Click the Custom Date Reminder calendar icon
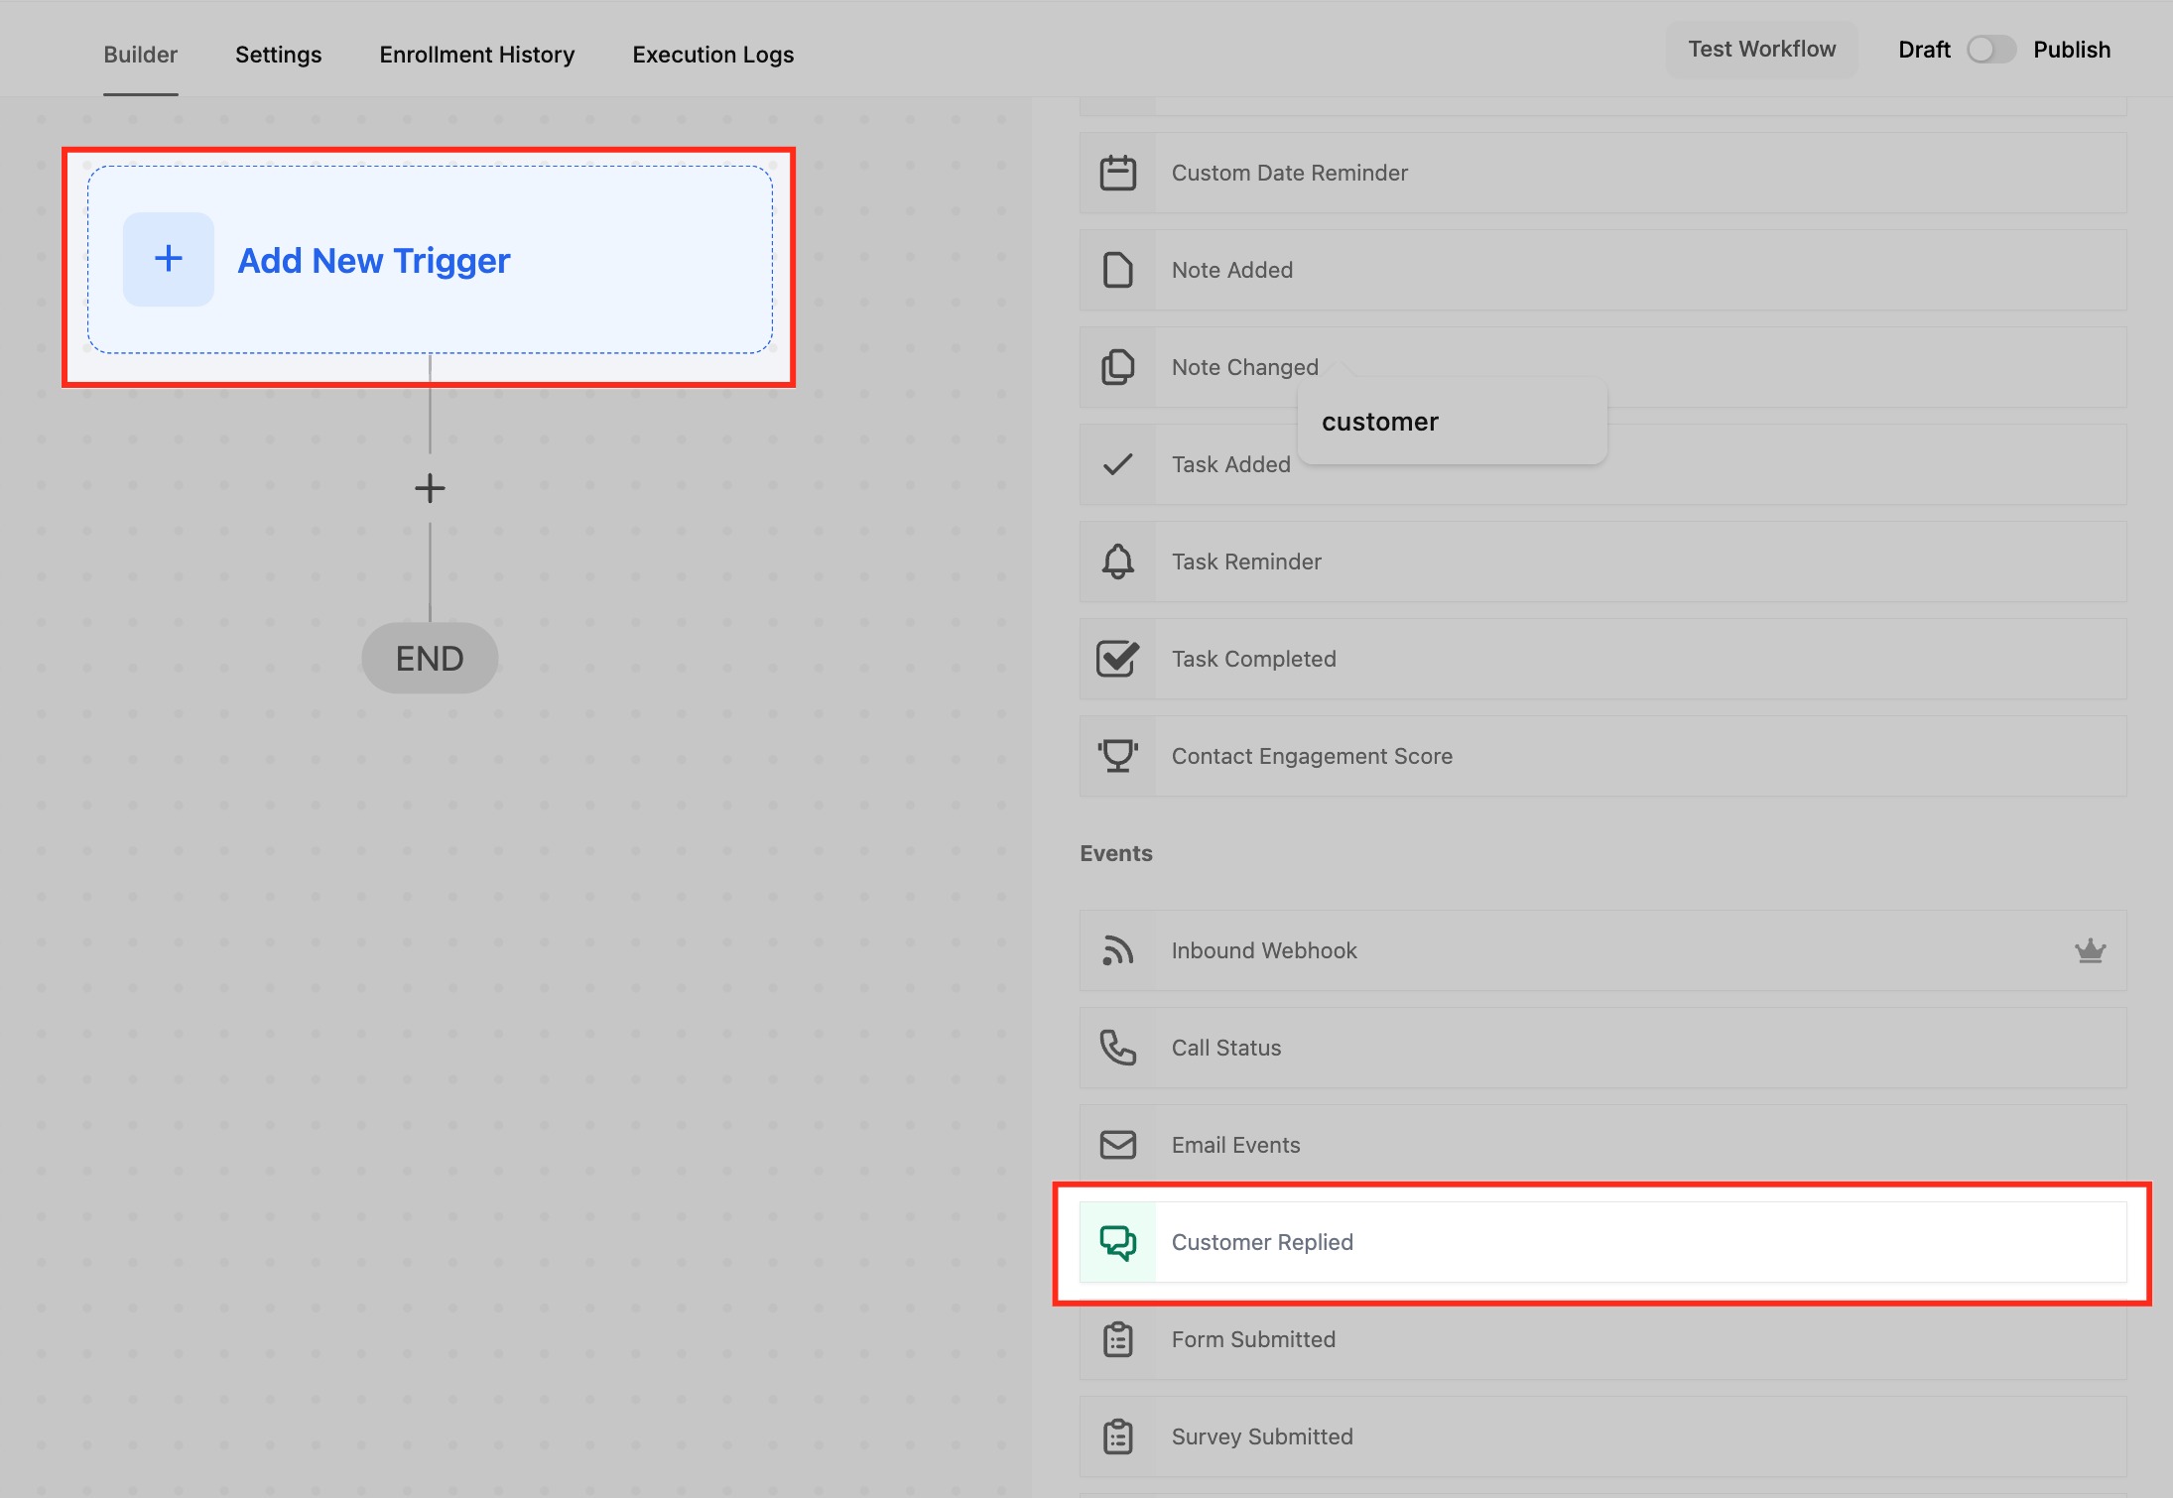Screen dimensions: 2173x1498 point(1117,173)
